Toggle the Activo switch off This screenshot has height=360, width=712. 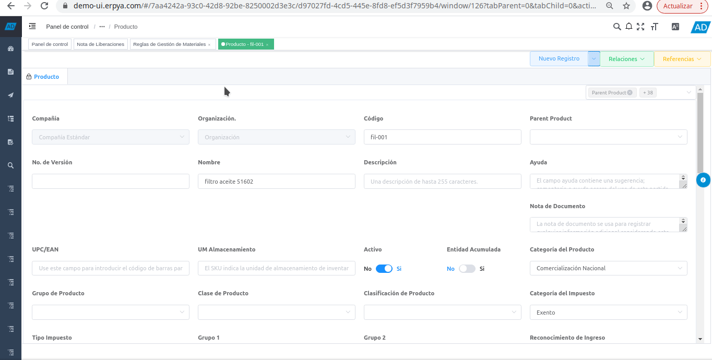click(x=384, y=269)
